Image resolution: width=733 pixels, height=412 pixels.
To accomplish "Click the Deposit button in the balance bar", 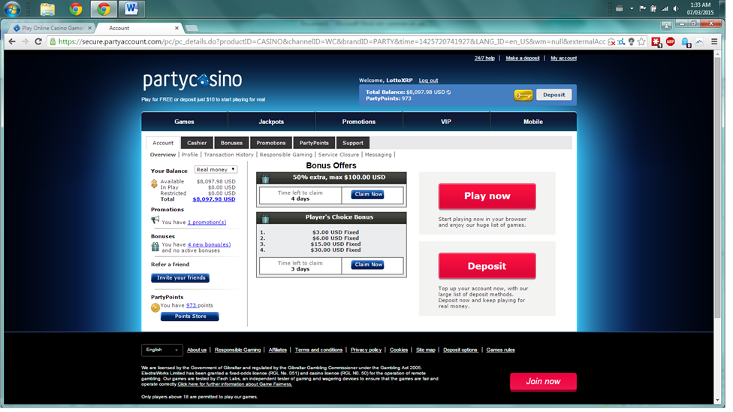I will (554, 95).
